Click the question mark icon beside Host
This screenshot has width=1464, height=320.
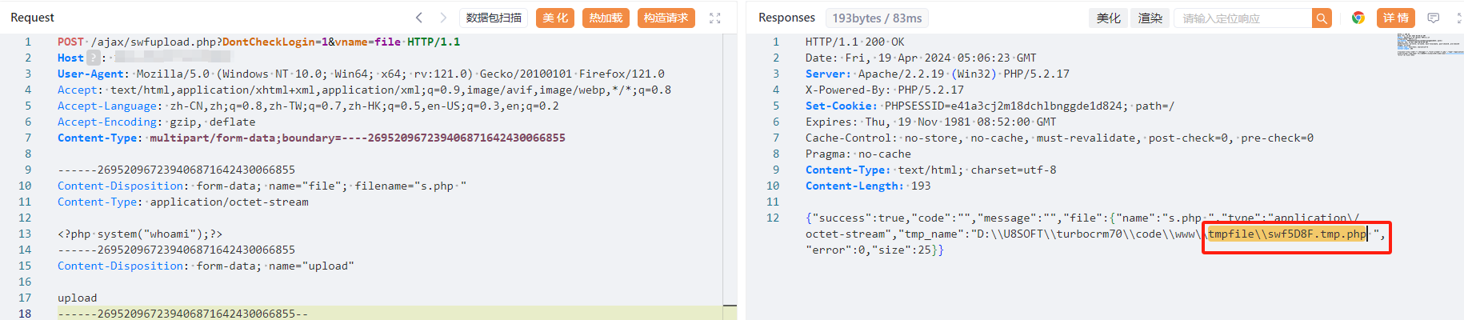[94, 58]
